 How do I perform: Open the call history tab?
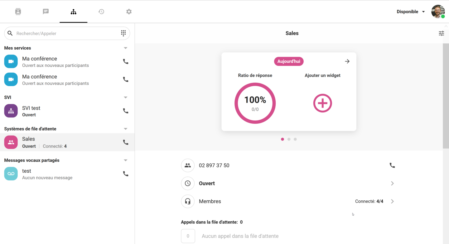101,12
